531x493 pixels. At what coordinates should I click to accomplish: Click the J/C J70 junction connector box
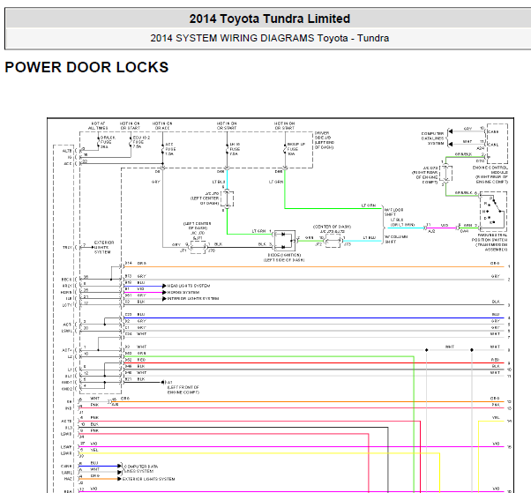(x=227, y=198)
